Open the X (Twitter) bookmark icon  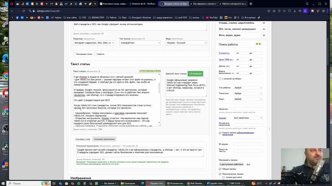[12, 18]
